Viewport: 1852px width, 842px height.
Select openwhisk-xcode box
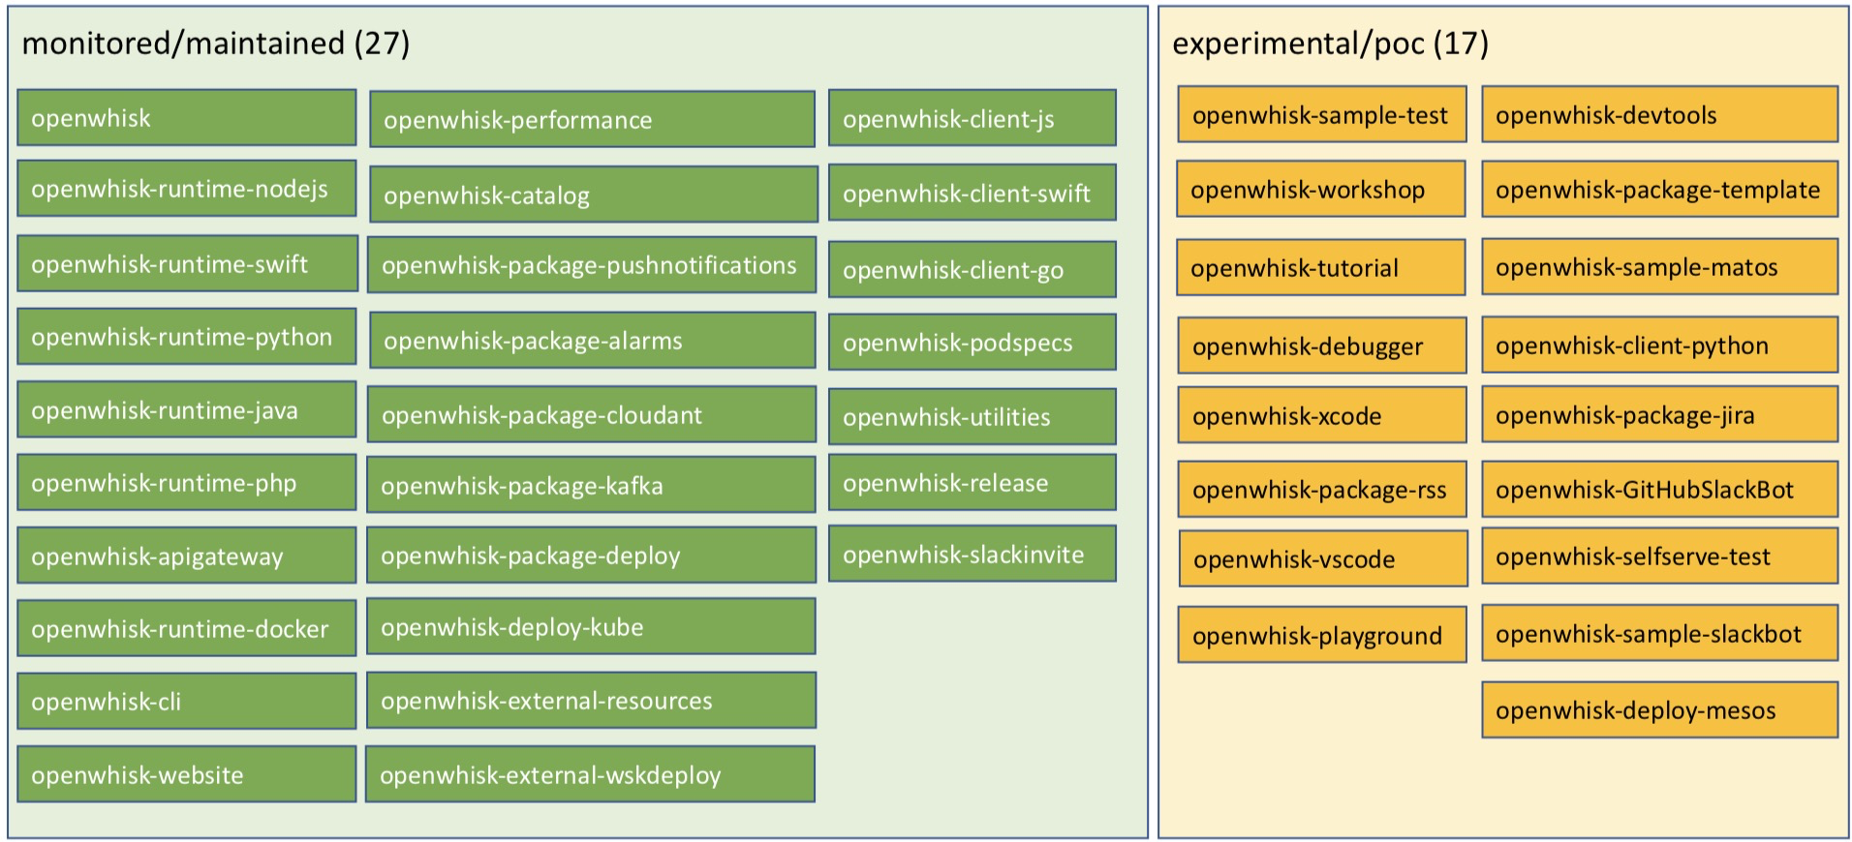pyautogui.click(x=1322, y=415)
